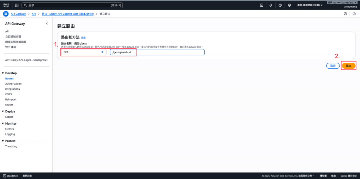The width and height of the screenshot is (360, 179).
Task: Go to CORS settings page
Action: tap(8, 94)
